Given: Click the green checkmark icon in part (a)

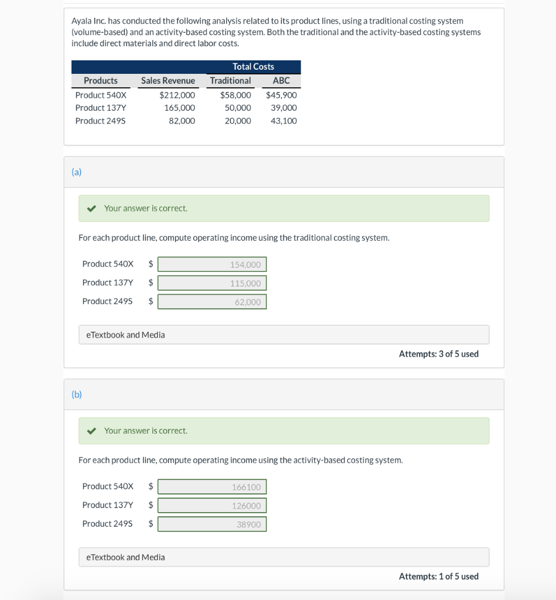Looking at the screenshot, I should click(91, 209).
